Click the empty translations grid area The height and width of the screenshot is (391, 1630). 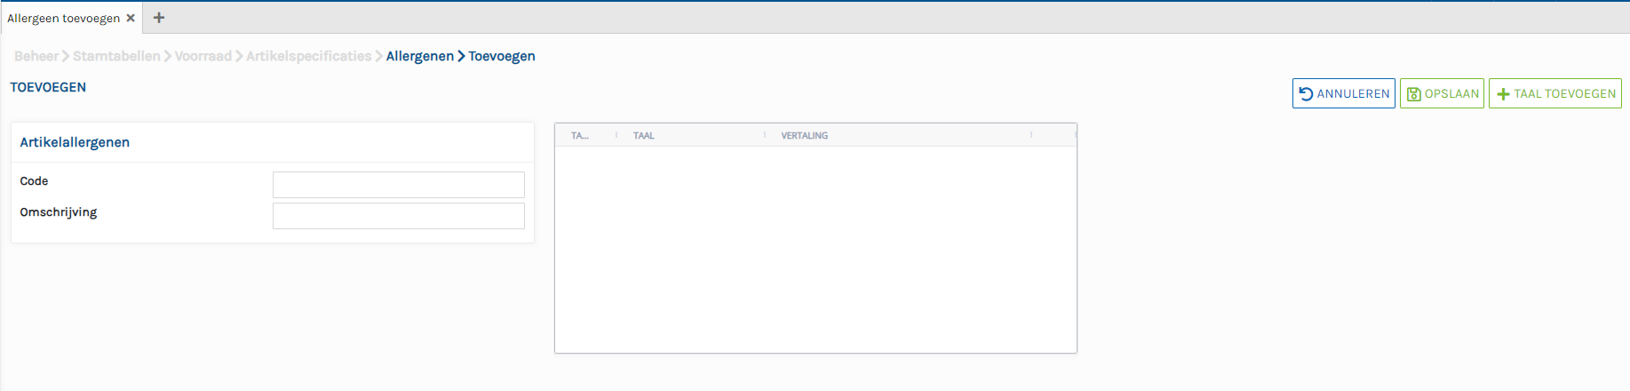click(815, 249)
